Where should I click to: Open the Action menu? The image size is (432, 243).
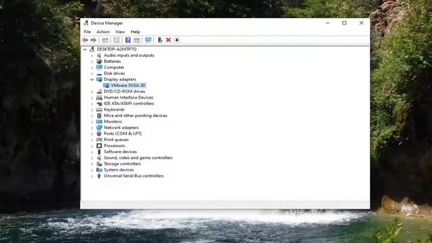103,32
